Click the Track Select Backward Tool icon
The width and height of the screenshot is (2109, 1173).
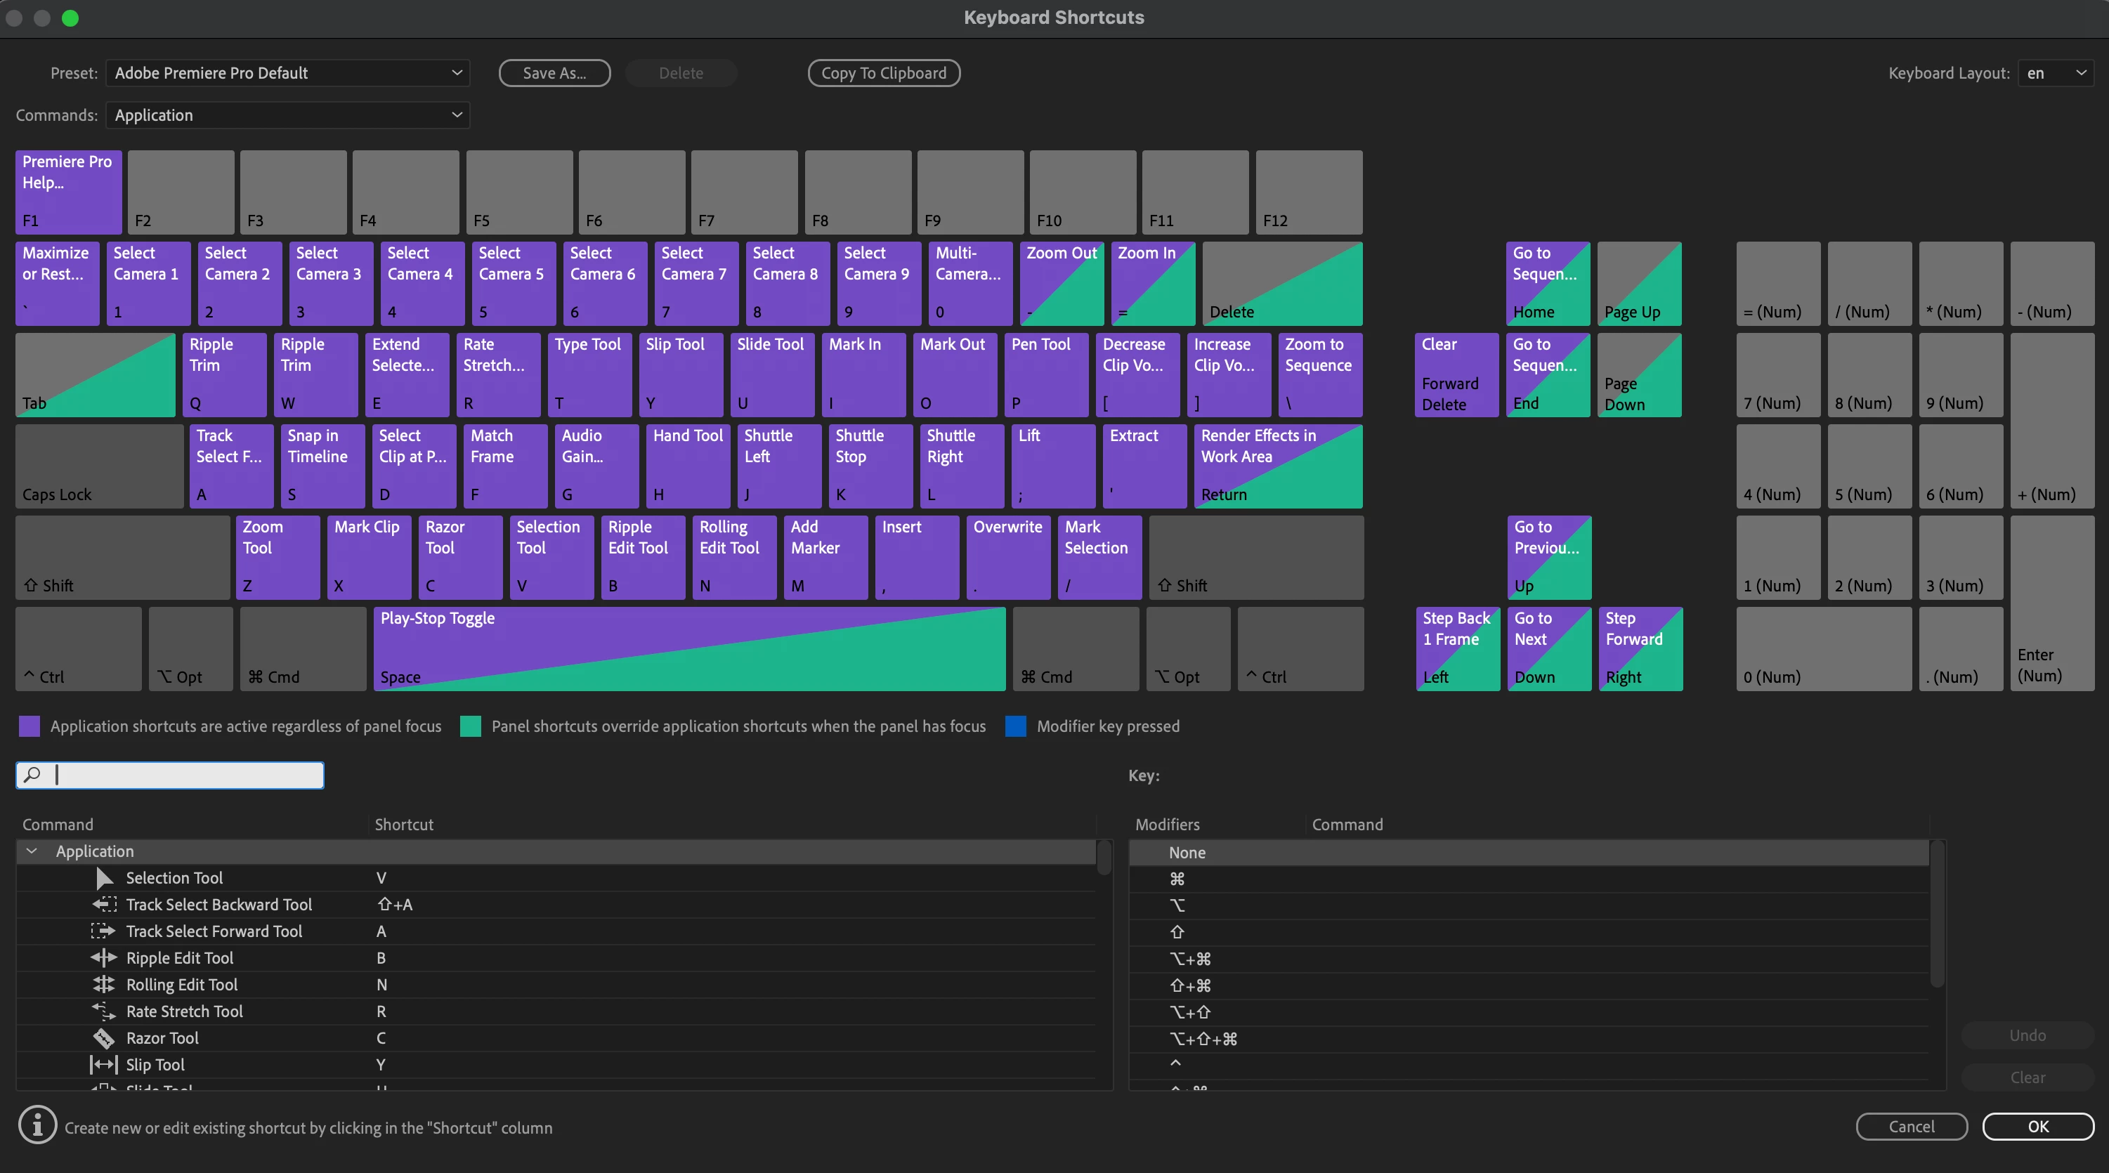tap(104, 905)
